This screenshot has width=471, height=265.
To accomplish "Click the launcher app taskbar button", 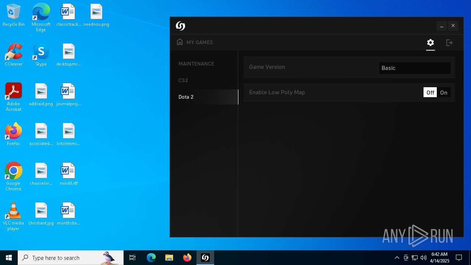I will click(x=205, y=258).
